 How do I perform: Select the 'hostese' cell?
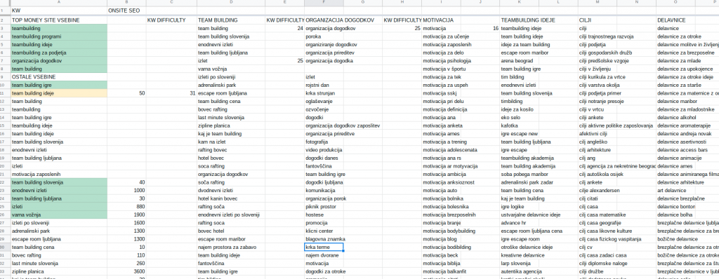tap(324, 215)
